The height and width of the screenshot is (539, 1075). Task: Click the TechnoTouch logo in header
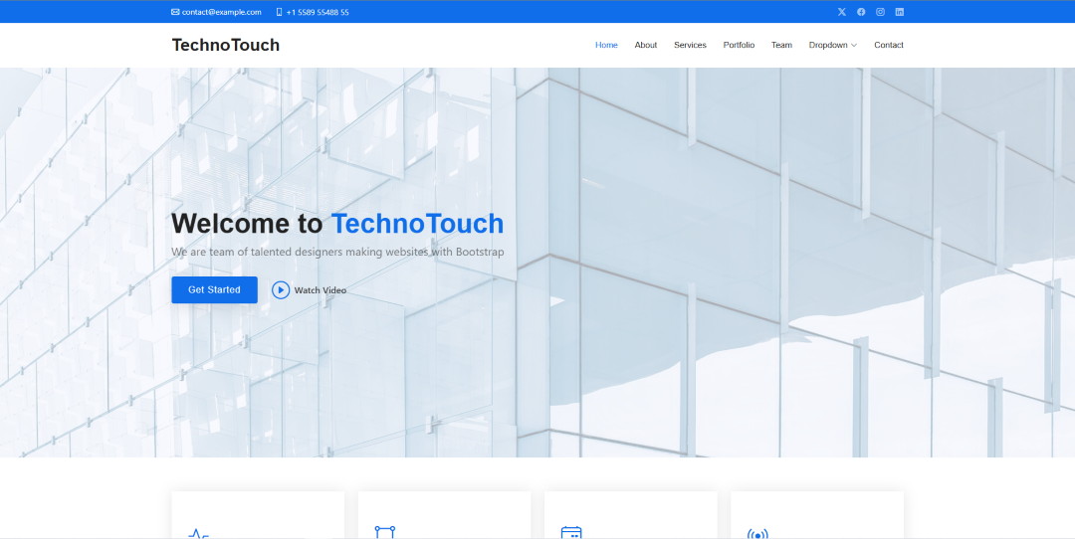pos(226,45)
